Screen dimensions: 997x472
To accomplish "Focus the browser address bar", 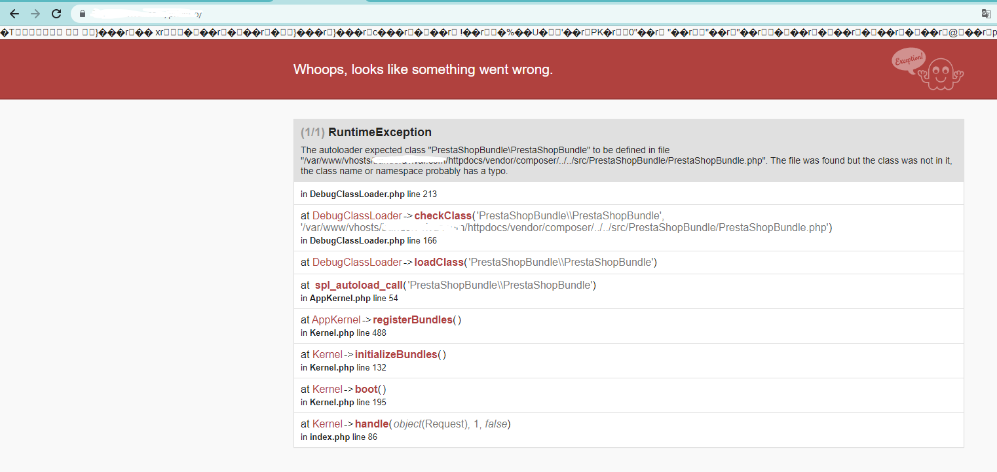I will (x=524, y=13).
